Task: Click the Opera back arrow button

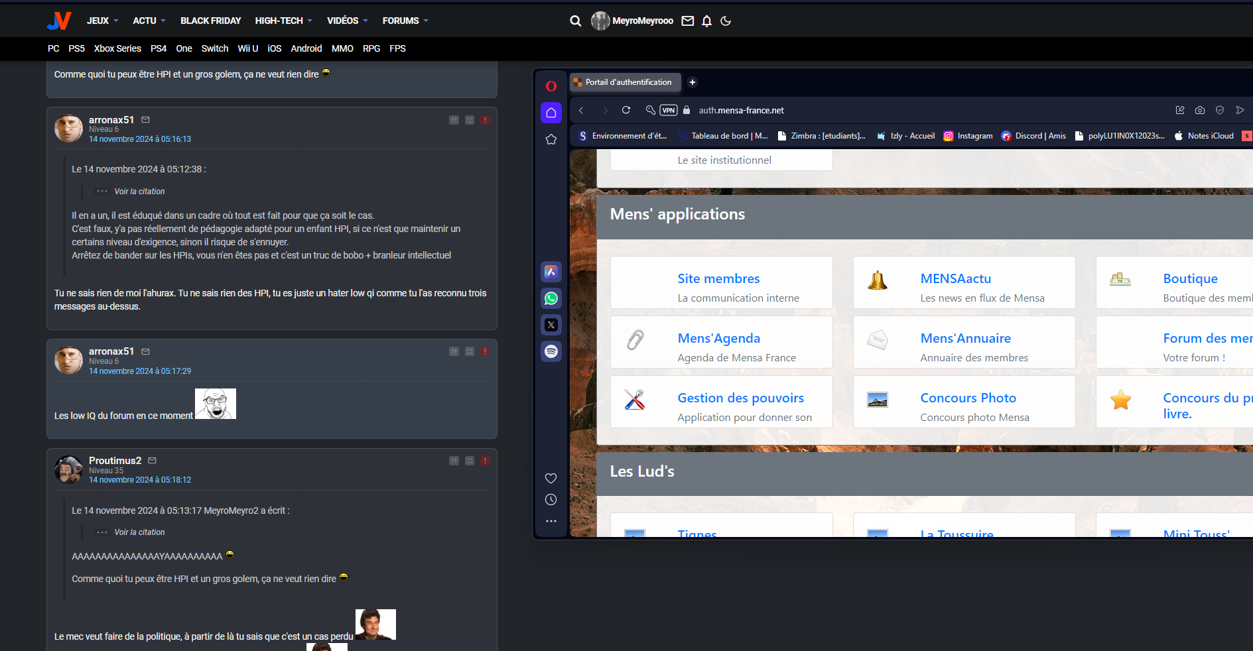Action: tap(581, 110)
